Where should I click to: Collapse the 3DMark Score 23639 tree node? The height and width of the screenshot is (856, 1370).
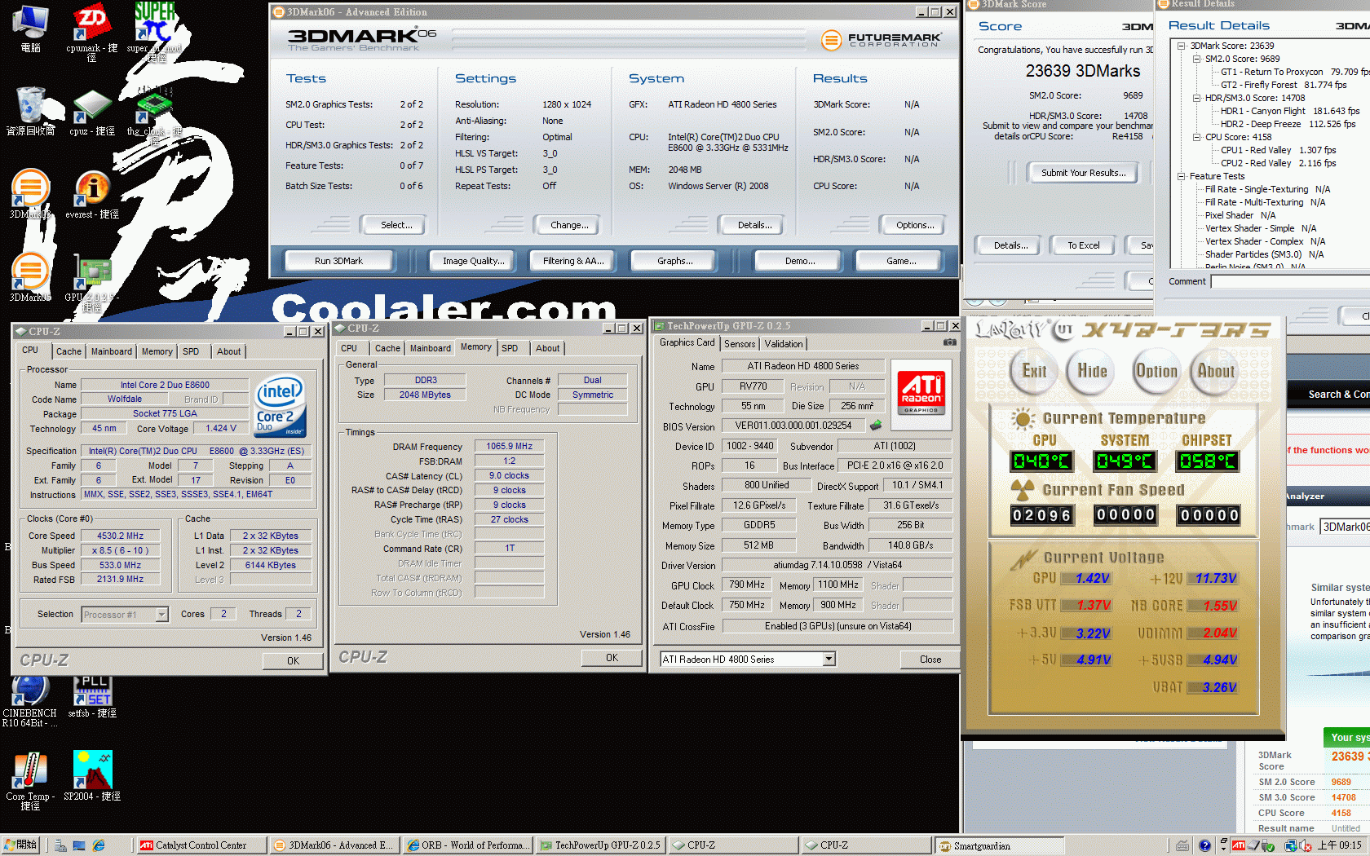pos(1182,46)
